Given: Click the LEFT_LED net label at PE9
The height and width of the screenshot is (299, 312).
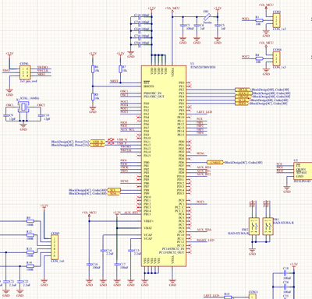Looking at the screenshot, I should coord(204,112).
